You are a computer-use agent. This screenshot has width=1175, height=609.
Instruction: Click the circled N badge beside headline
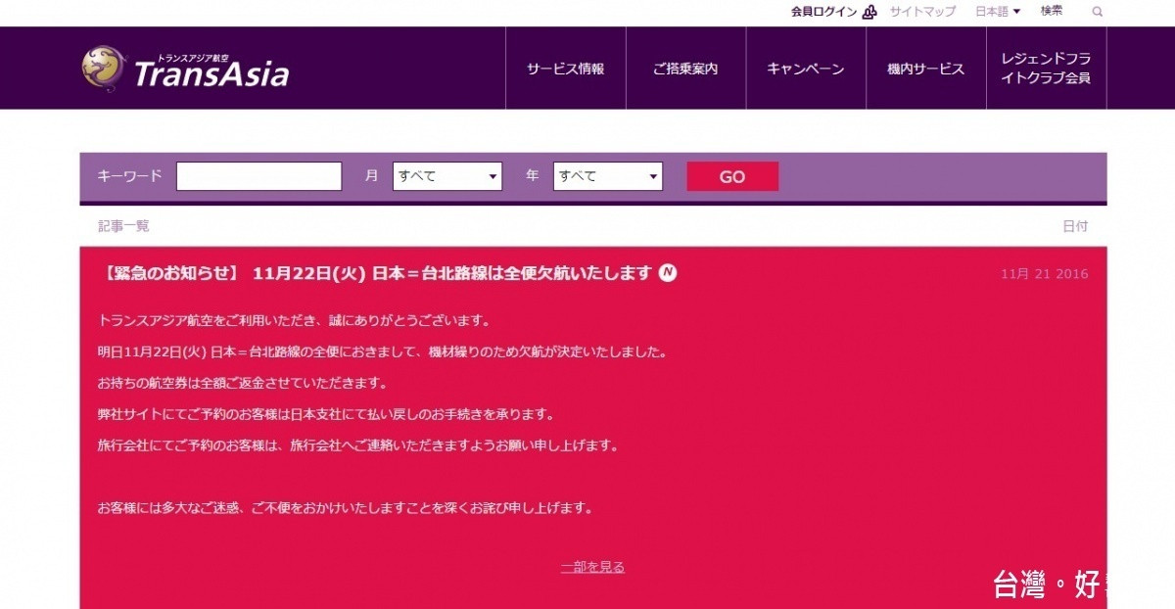pos(668,272)
